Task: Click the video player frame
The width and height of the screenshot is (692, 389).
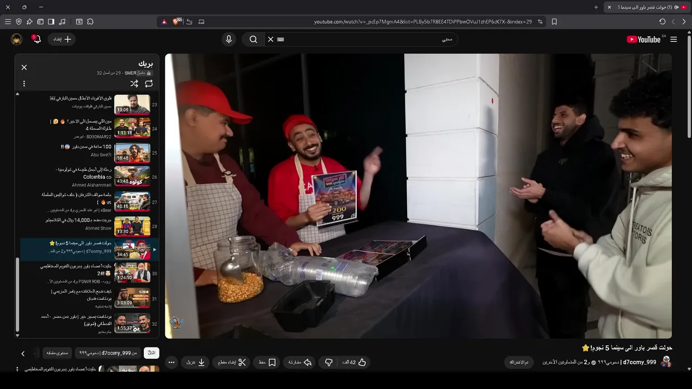Action: 418,196
